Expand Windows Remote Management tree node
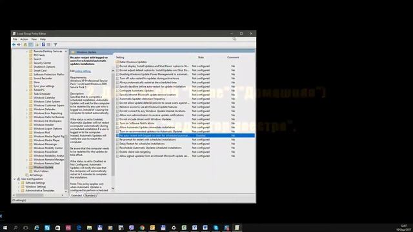Screen dimensions: 413x232 coord(27,160)
